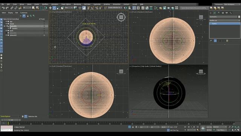Image resolution: width=241 pixels, height=136 pixels.
Task: Click the Align tool icon
Action: [130, 8]
